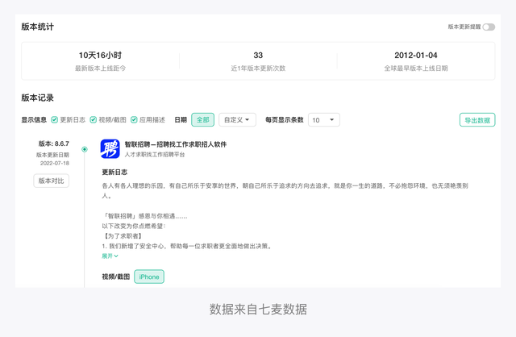Click the 33 update count value

258,56
